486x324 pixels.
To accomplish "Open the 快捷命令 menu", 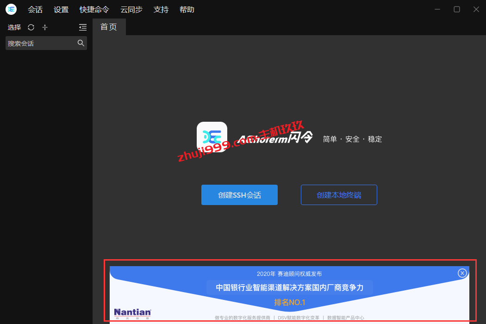I will [x=94, y=10].
